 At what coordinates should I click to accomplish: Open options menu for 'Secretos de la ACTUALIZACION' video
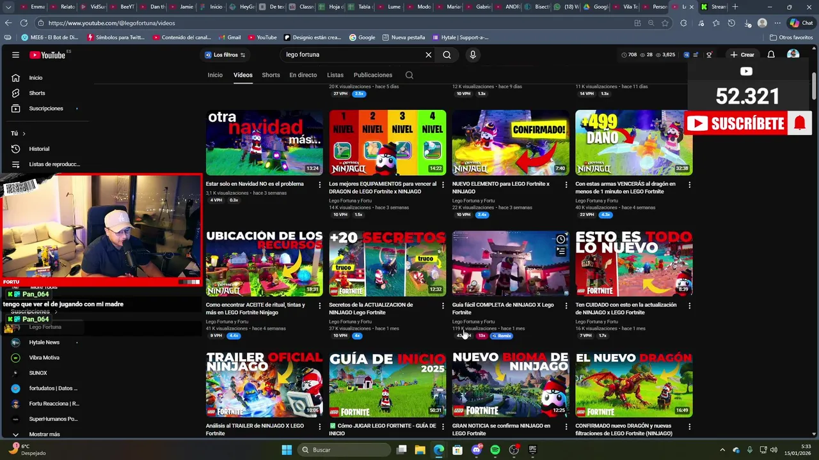coord(443,305)
